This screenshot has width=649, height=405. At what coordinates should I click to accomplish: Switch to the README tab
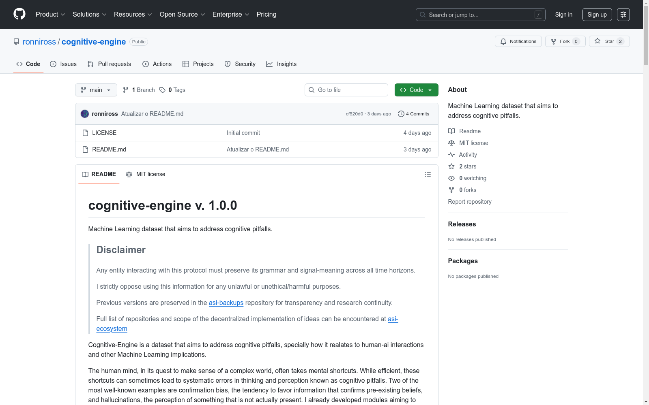click(99, 174)
